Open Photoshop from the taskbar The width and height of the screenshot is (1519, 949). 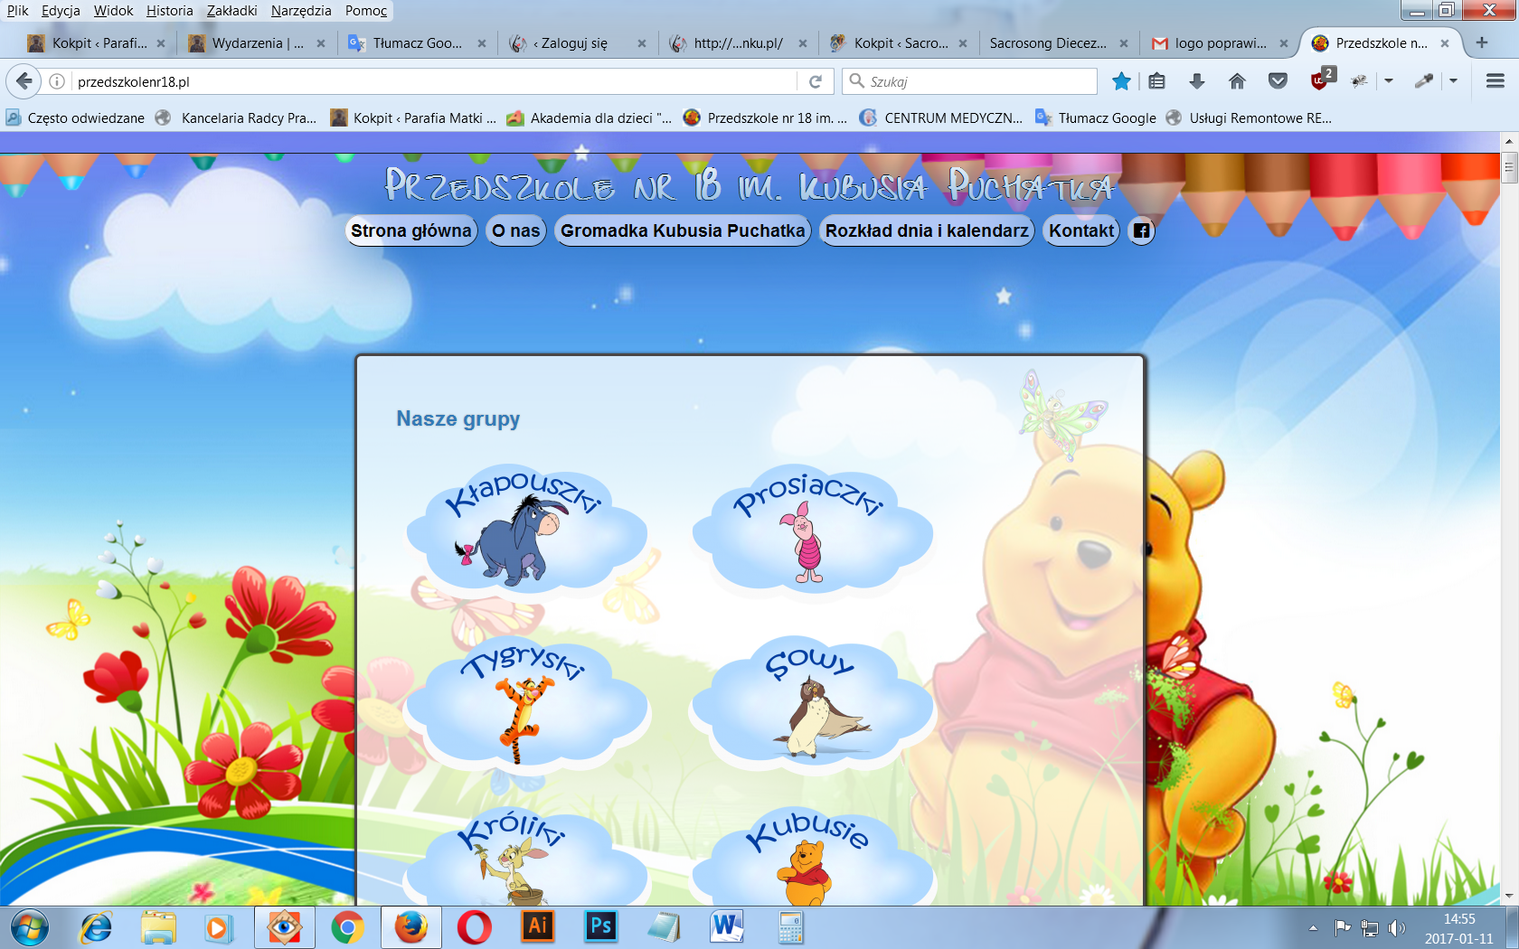click(600, 926)
